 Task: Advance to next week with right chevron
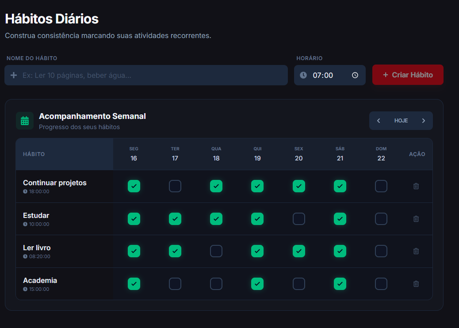click(x=423, y=120)
